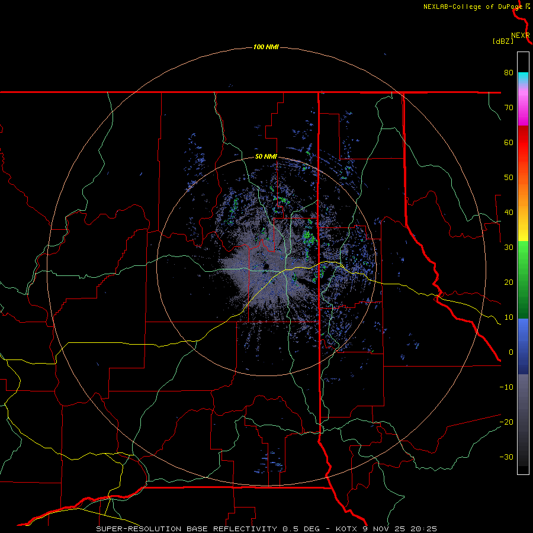This screenshot has width=533, height=533.
Task: Click the 0 value on the reflectivity scale
Action: click(511, 352)
